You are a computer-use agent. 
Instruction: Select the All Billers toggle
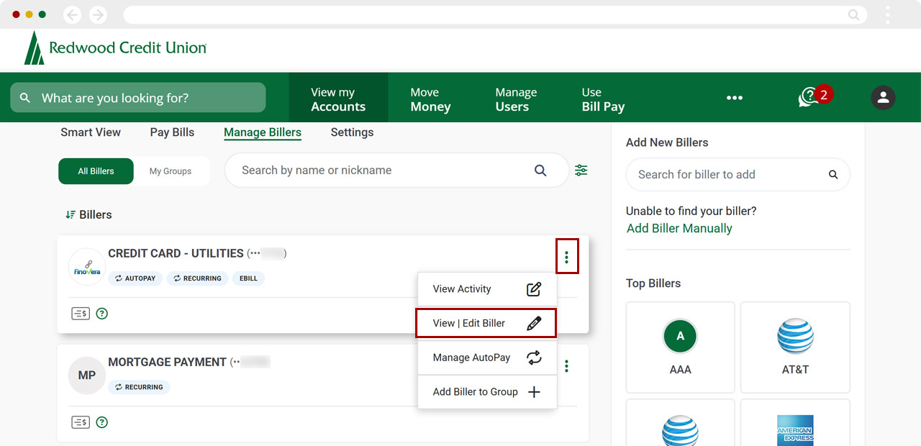tap(96, 171)
